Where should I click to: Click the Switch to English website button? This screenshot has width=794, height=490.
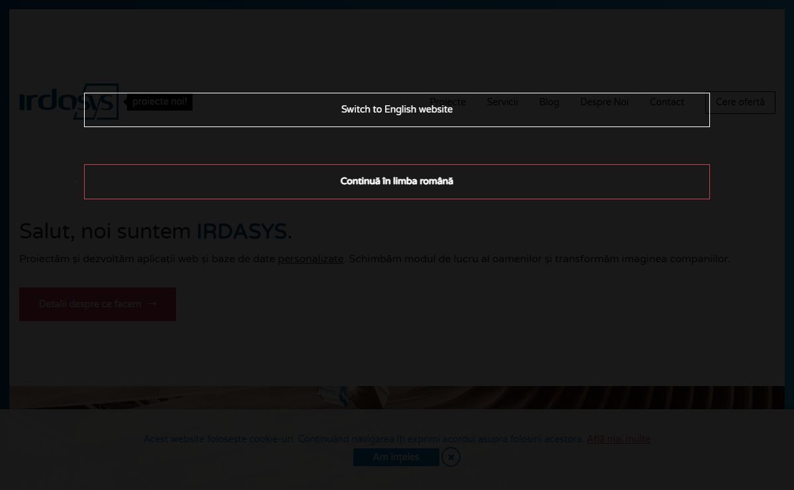(x=397, y=110)
